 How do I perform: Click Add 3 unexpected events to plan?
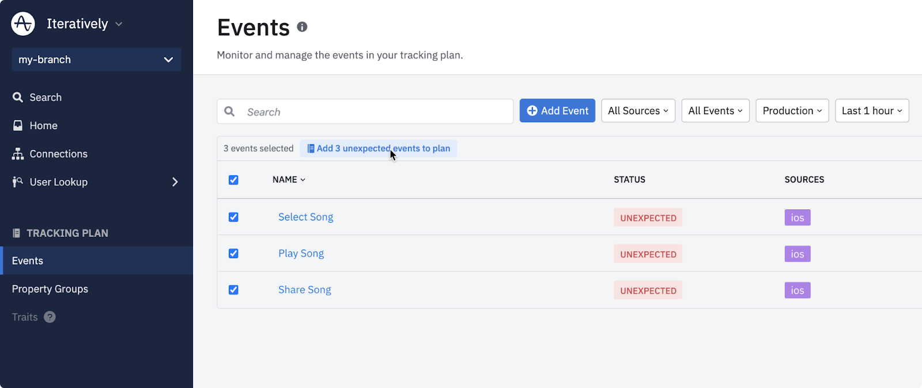pyautogui.click(x=379, y=149)
